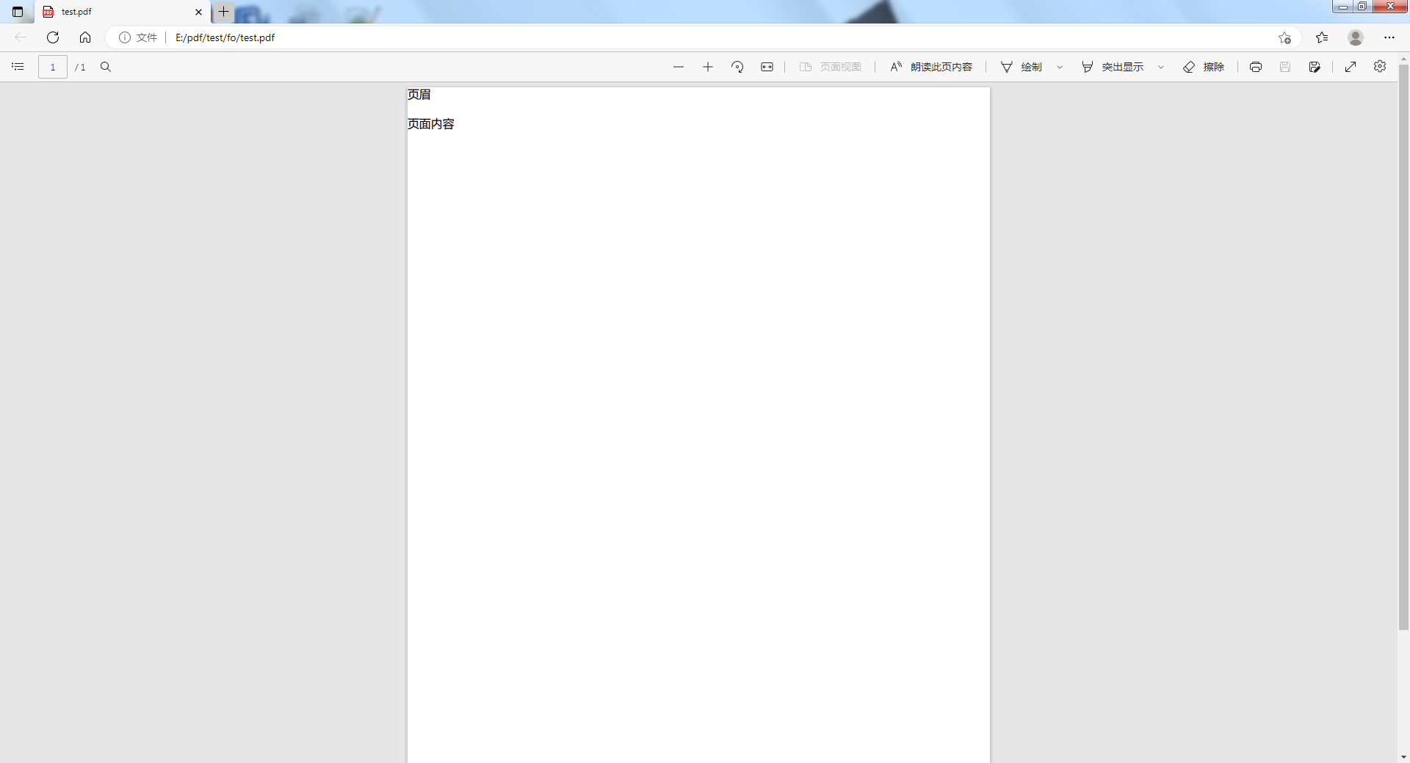Open the PDF table of contents sidebar

pyautogui.click(x=18, y=67)
